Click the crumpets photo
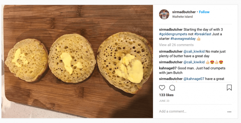241x123 pixels. [78, 61]
